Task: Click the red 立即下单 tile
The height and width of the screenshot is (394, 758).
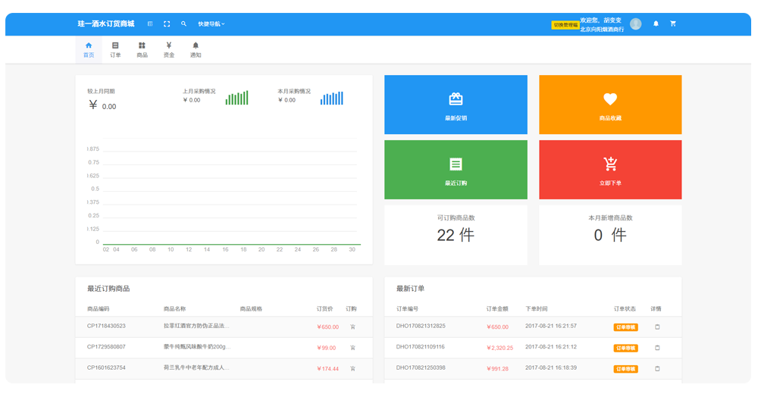Action: [x=610, y=170]
